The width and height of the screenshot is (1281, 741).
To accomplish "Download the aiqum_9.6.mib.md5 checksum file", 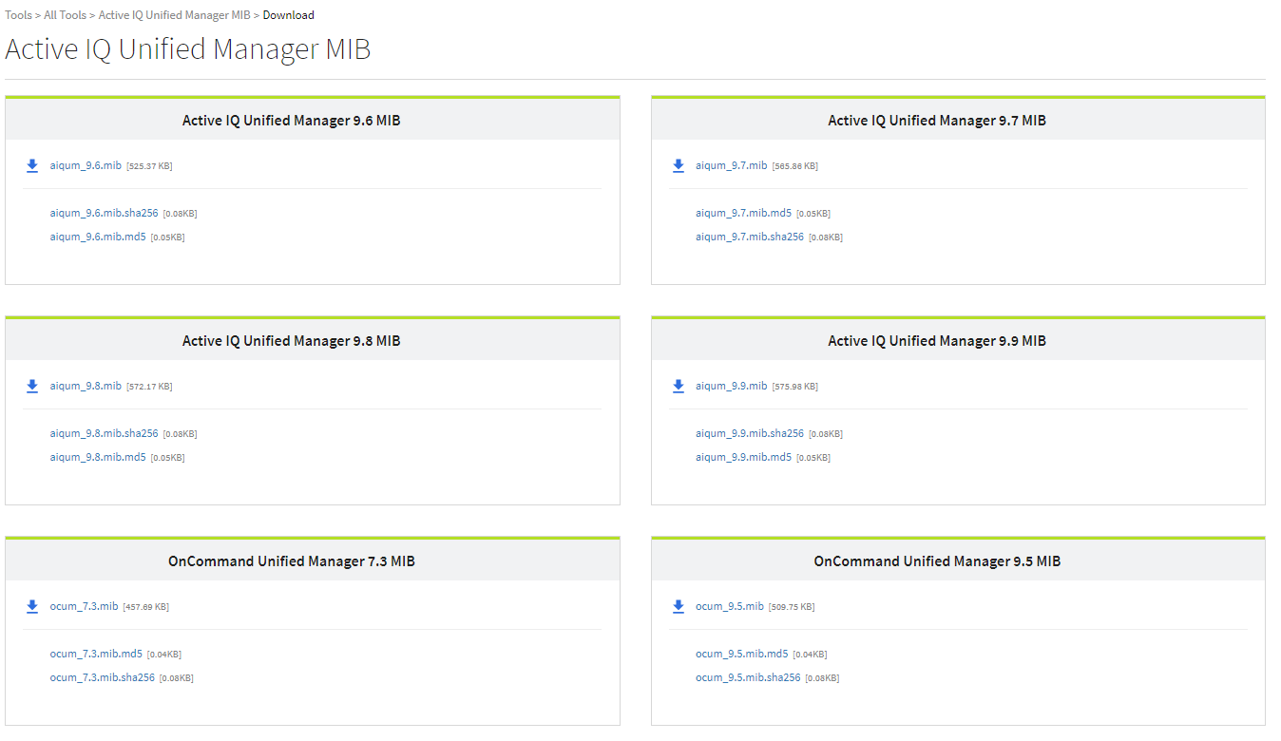I will [98, 237].
